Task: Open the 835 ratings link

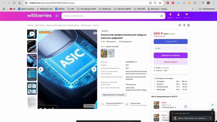Action: click(111, 41)
